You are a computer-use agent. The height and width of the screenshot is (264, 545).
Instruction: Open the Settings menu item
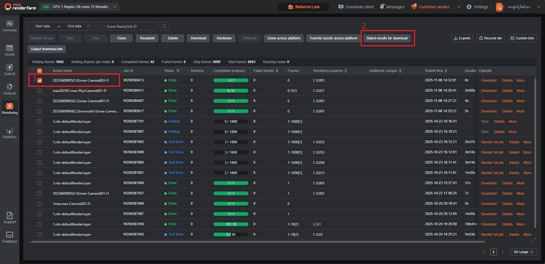pos(477,7)
